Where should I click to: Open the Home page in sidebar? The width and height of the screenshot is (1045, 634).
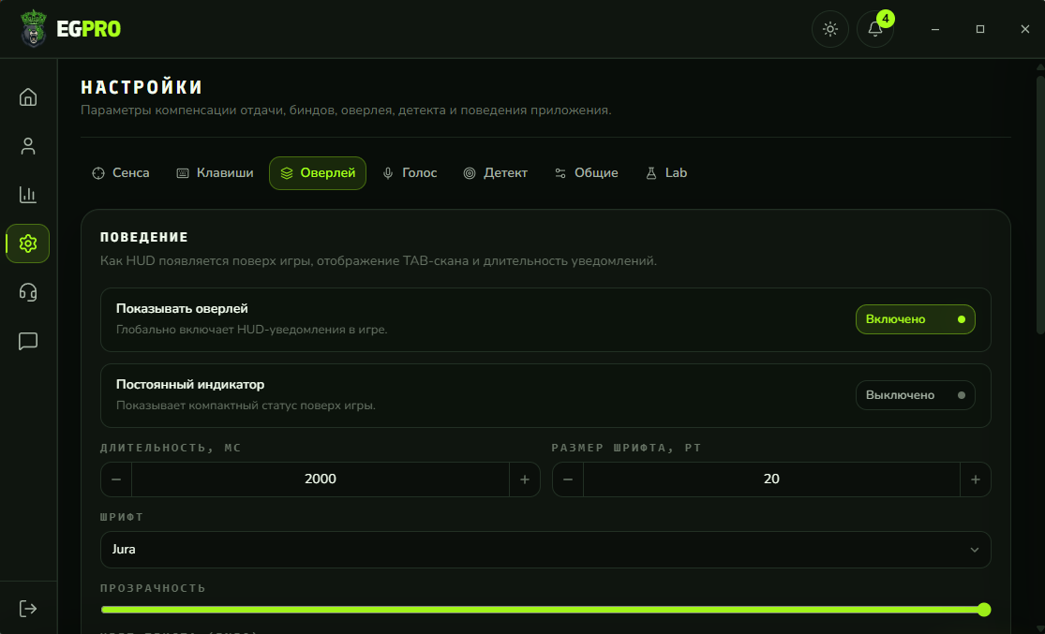(x=28, y=97)
